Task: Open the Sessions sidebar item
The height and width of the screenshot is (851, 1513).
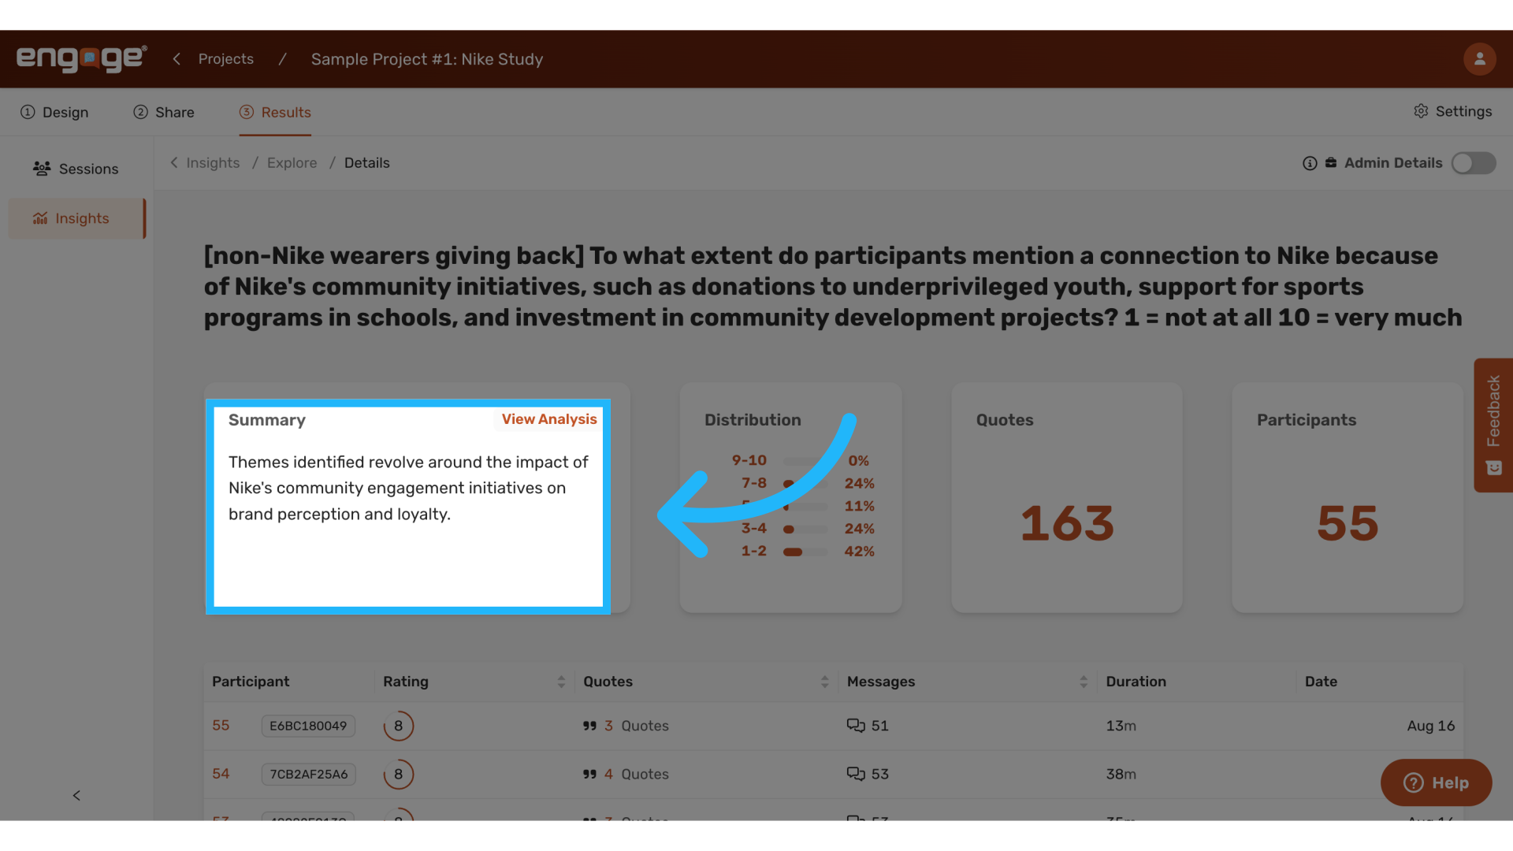Action: (76, 169)
